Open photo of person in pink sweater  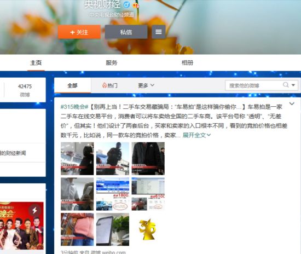[x=77, y=229]
